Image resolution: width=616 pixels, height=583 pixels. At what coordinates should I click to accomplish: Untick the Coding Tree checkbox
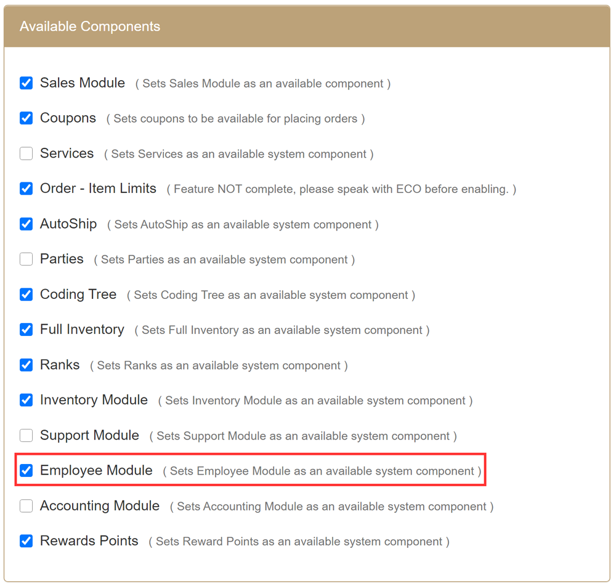[26, 295]
